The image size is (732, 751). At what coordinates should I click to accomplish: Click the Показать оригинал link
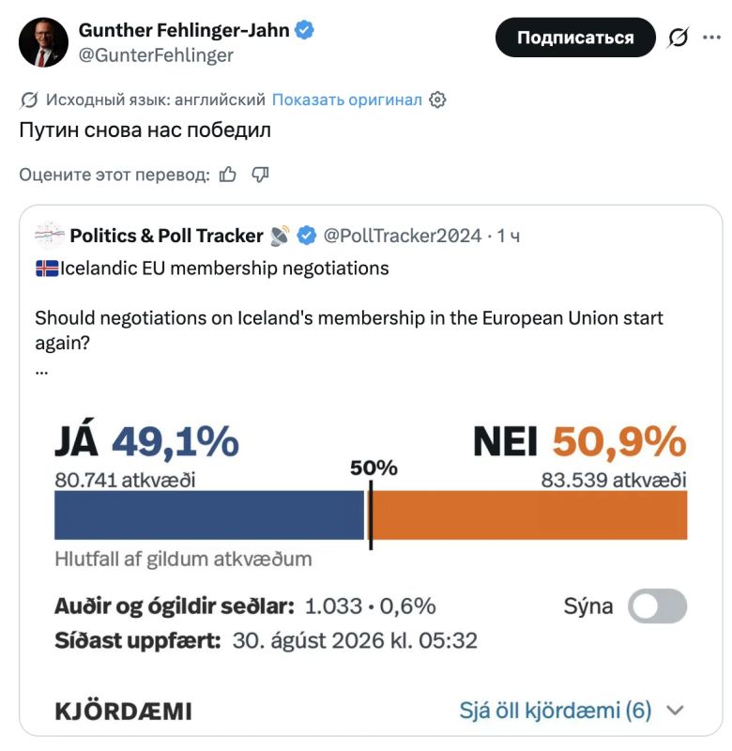pos(347,100)
